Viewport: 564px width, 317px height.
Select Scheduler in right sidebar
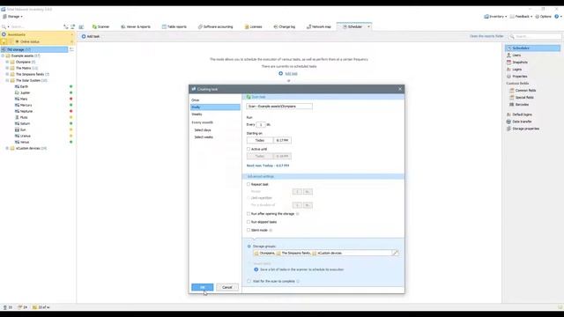(532, 48)
